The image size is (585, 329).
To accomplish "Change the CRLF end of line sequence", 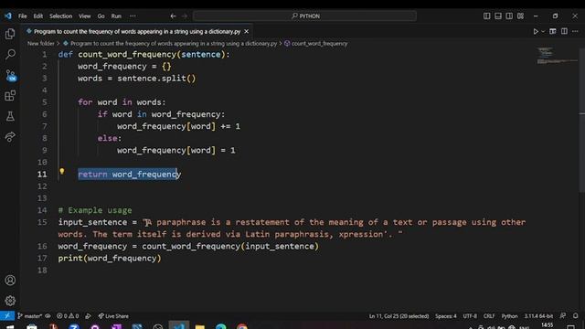I will 489,316.
